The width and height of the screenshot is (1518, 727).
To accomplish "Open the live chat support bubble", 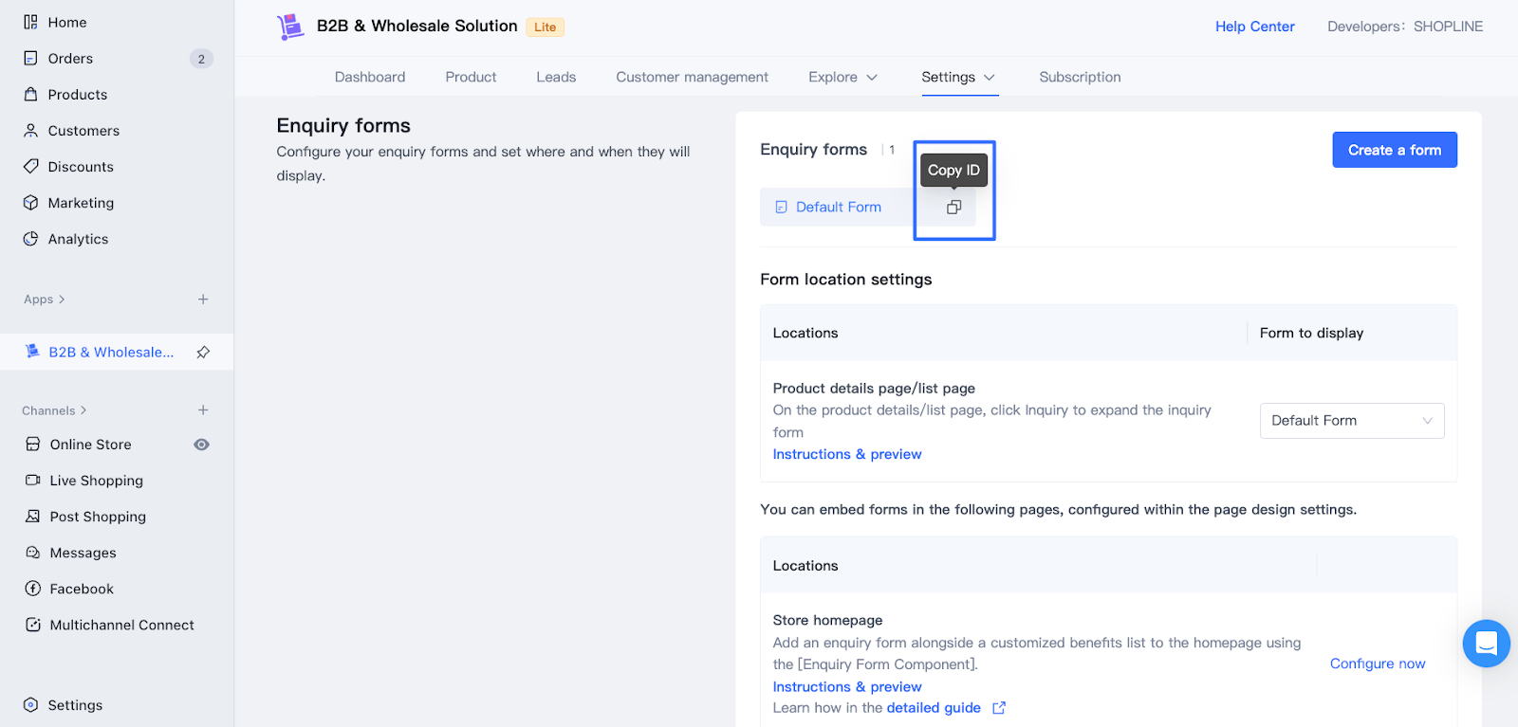I will (x=1486, y=644).
